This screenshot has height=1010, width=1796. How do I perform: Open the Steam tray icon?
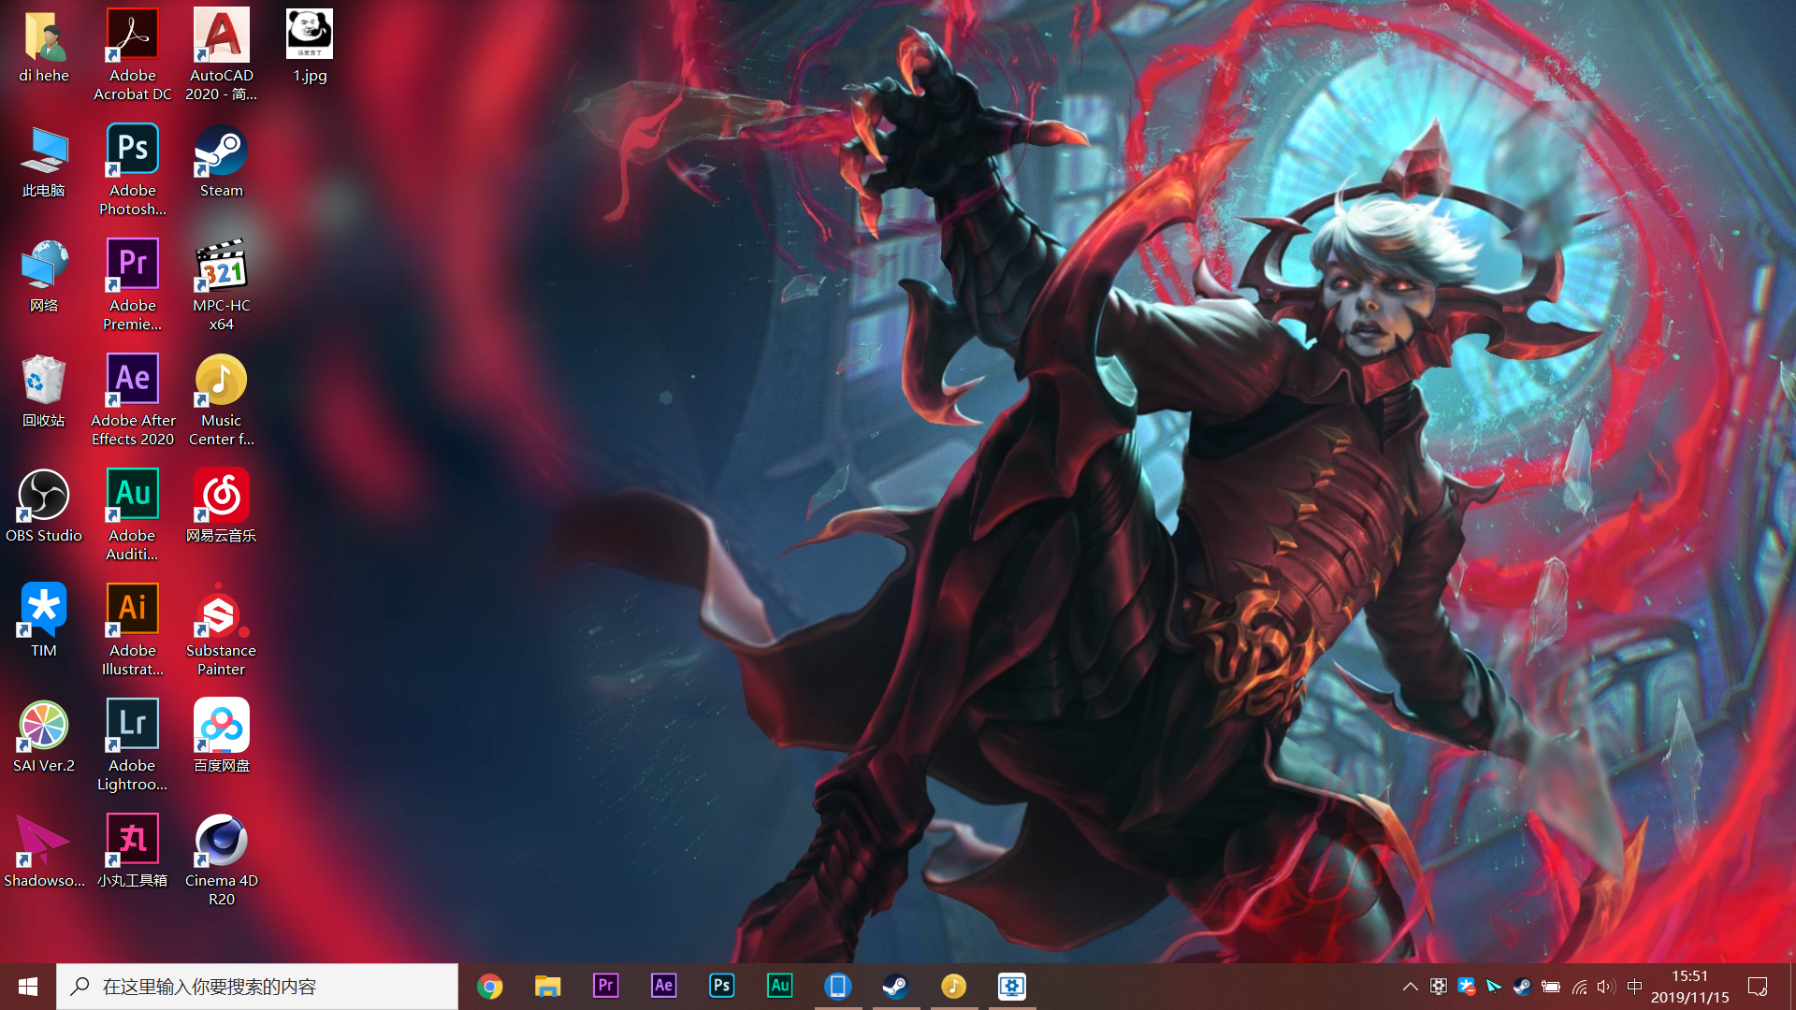(1522, 987)
